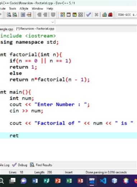
Task: Click the magnifier icon beside Find Results
Action: coord(32,165)
